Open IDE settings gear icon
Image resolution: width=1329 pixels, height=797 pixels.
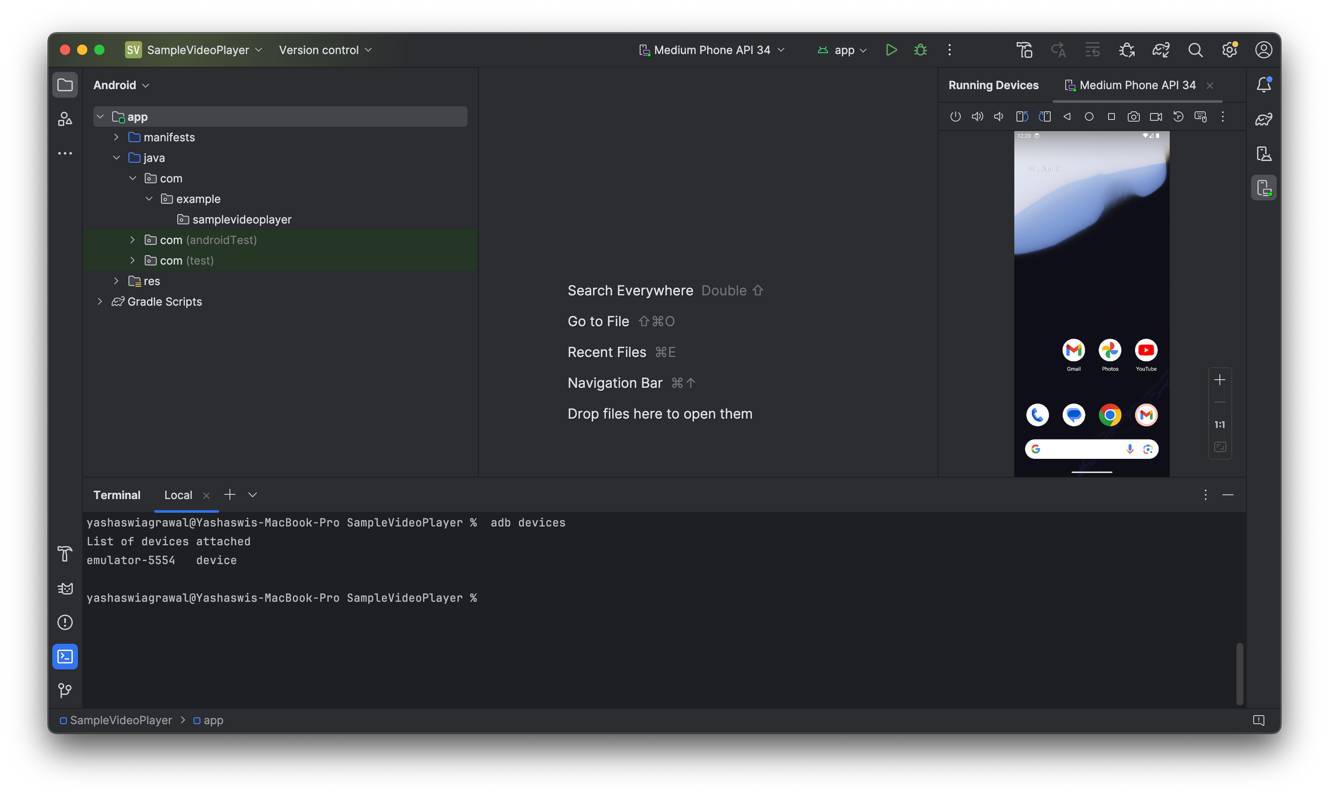pos(1229,49)
